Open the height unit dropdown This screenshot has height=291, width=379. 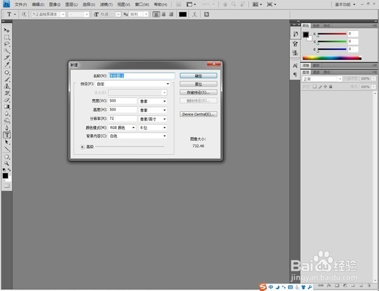point(152,110)
